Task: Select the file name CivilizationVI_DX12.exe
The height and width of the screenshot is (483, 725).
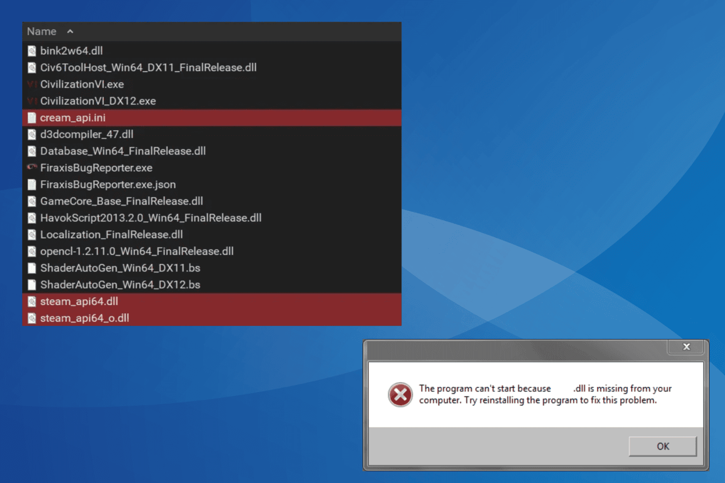Action: point(98,101)
